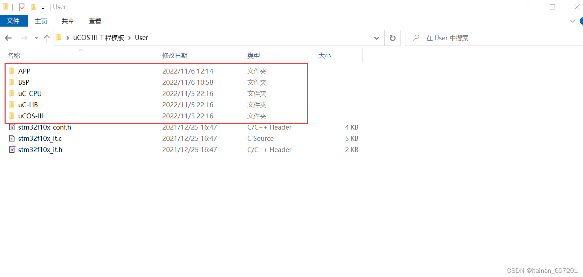Click the C Source type cell
Viewport: 583px width, 277px height.
260,138
